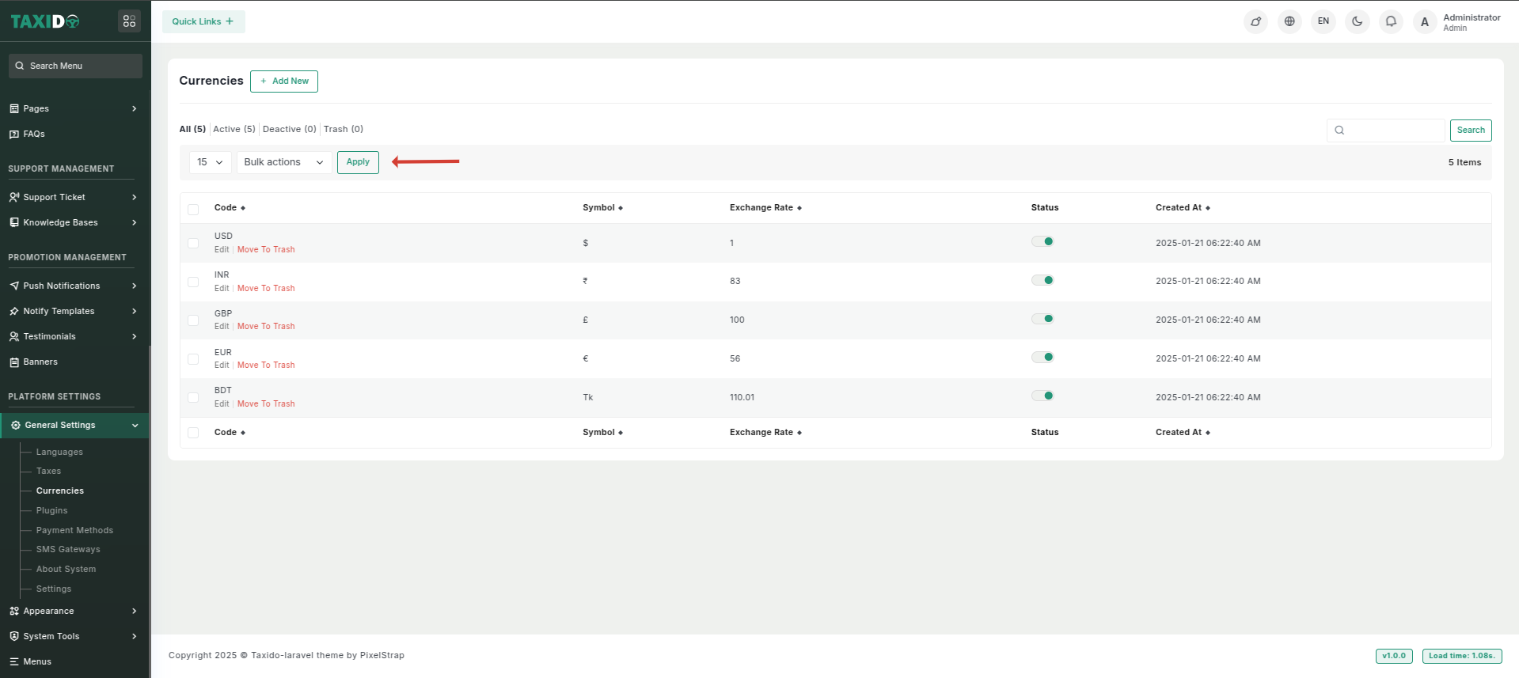Select all rows using header checkbox
Image resolution: width=1519 pixels, height=678 pixels.
[193, 209]
